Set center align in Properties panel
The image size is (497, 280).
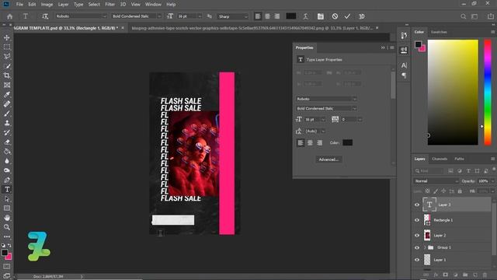click(310, 143)
